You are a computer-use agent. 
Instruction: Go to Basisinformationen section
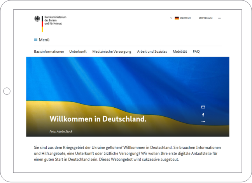[x=49, y=52]
